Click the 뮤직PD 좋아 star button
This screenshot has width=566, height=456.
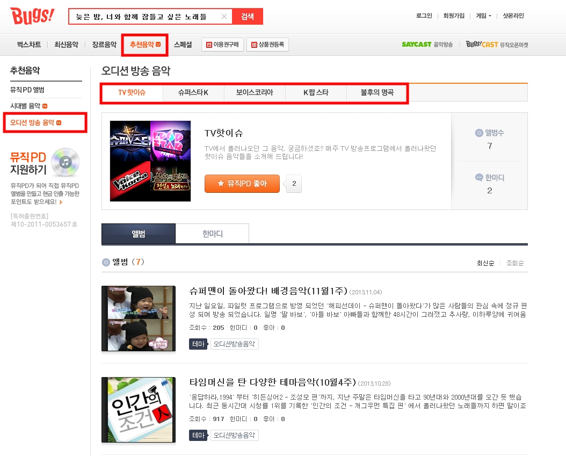click(242, 183)
